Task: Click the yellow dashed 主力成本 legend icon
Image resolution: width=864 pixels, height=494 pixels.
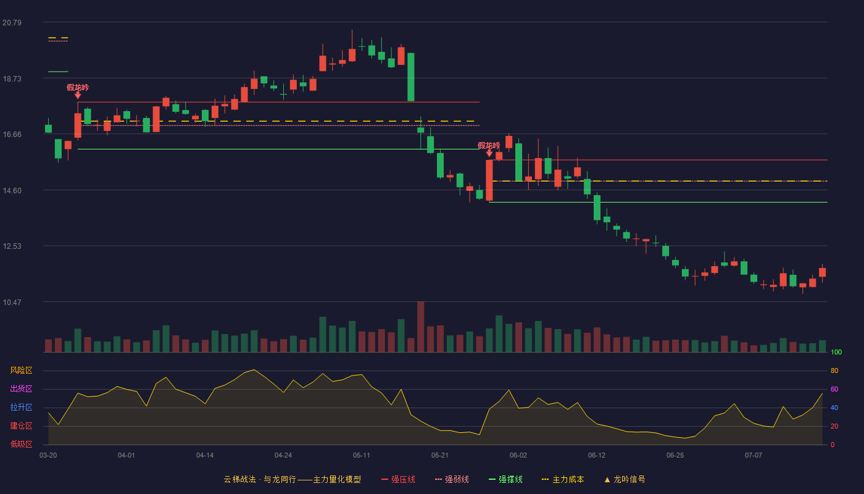Action: pyautogui.click(x=546, y=479)
